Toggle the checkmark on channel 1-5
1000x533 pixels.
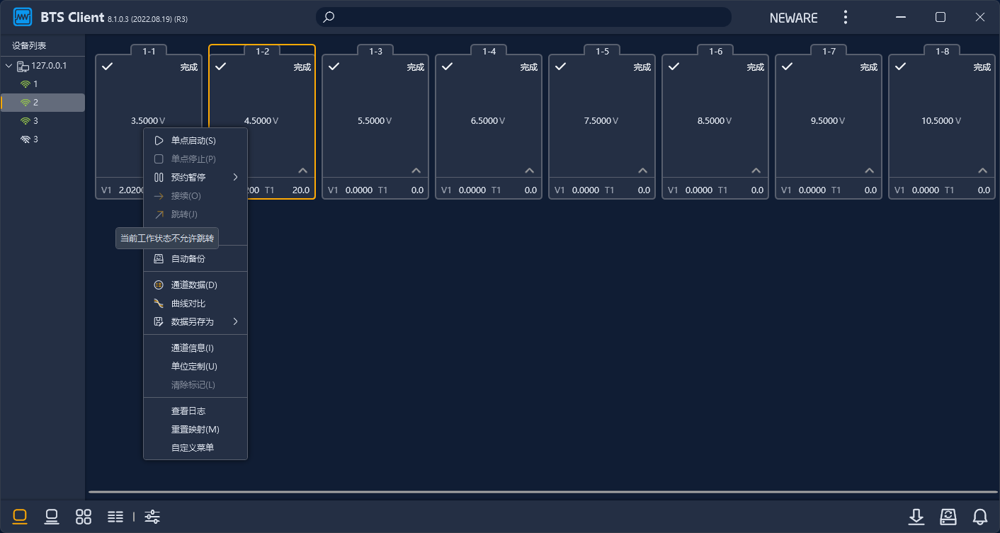pyautogui.click(x=560, y=67)
